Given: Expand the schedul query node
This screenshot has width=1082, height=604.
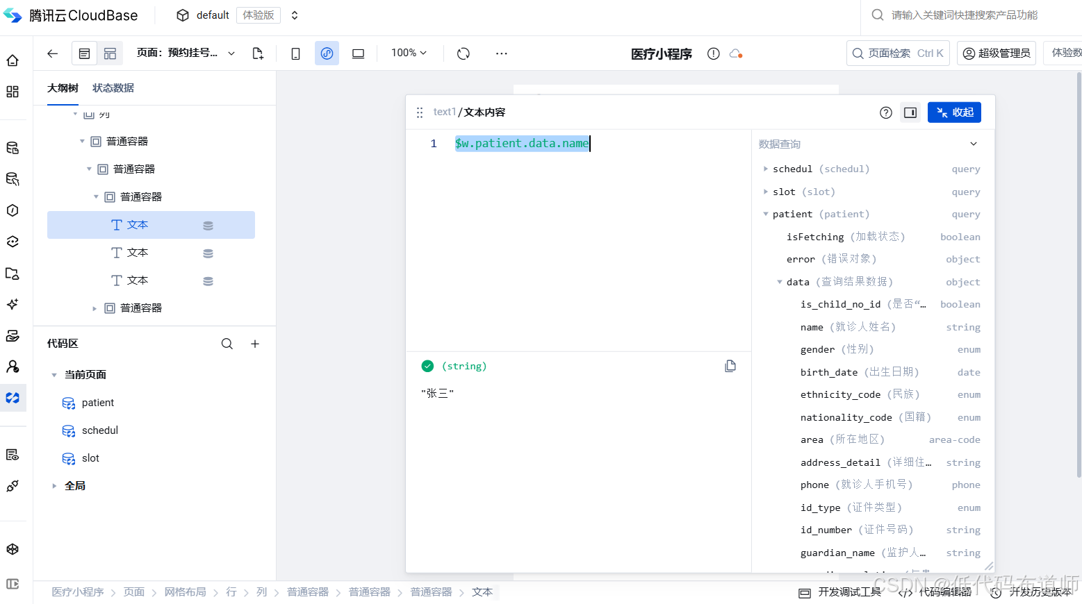Looking at the screenshot, I should coord(766,169).
